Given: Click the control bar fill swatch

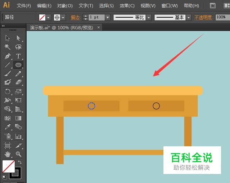Looking at the screenshot, I should coord(42,18).
